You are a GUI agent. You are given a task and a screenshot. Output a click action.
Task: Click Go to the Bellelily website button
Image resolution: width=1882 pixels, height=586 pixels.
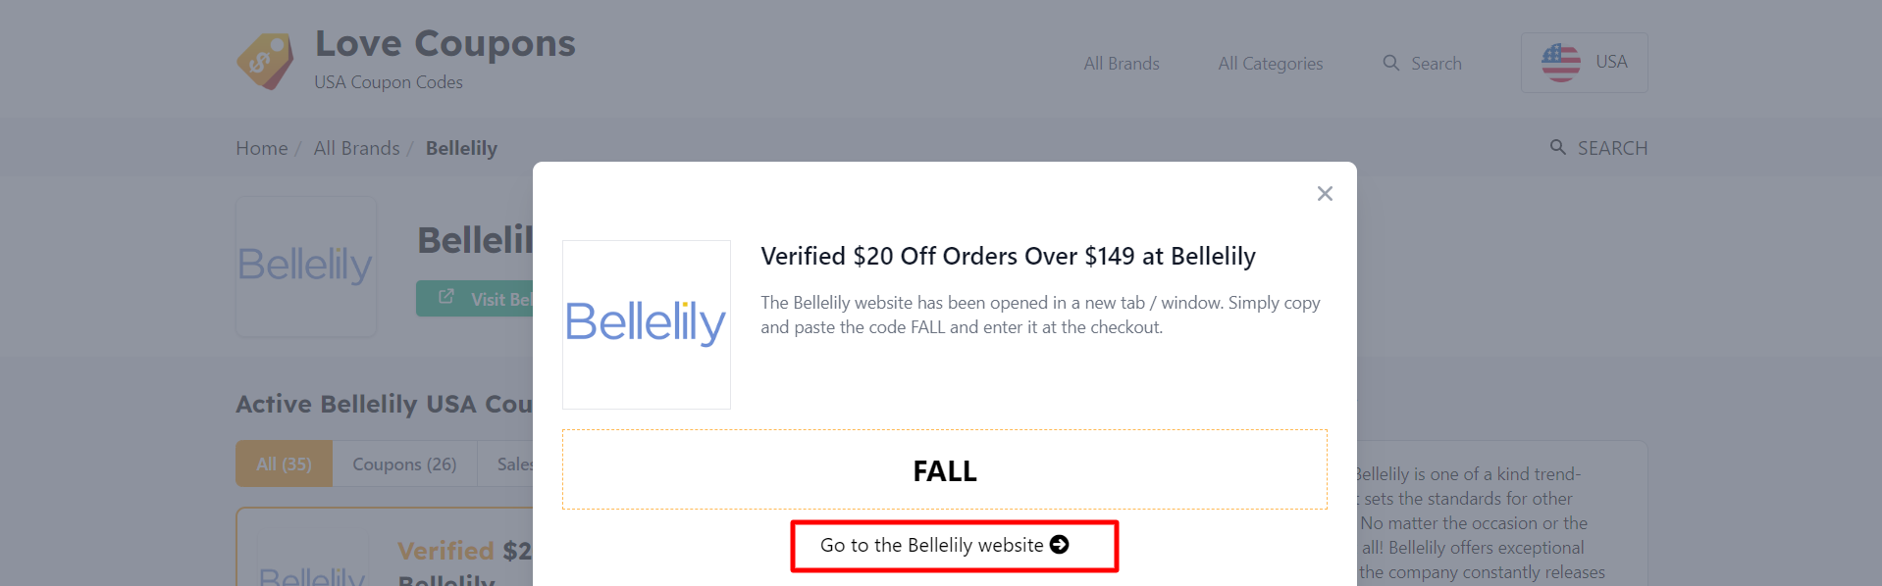(954, 546)
